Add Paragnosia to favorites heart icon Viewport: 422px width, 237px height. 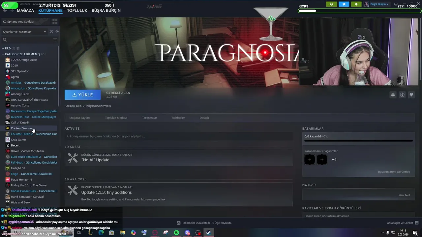point(411,95)
